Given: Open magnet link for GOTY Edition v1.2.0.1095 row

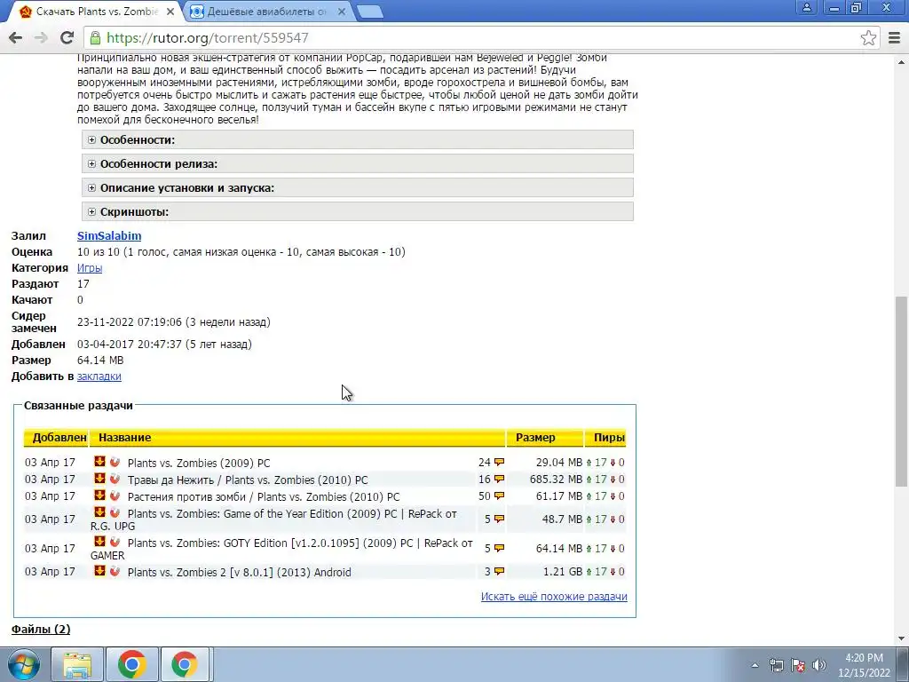Looking at the screenshot, I should [115, 542].
